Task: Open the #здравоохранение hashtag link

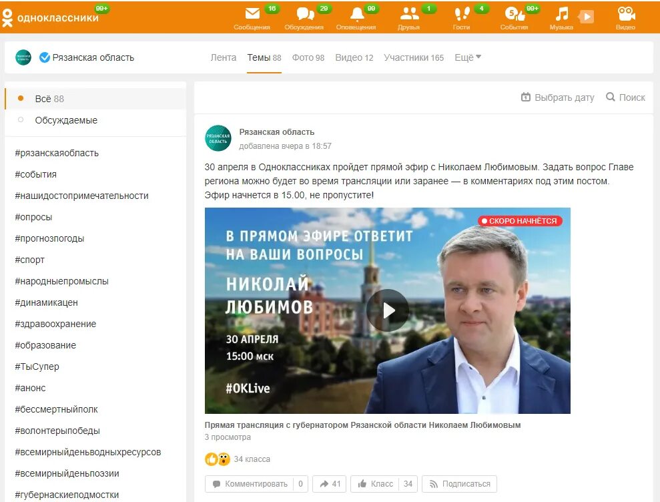Action: pos(55,324)
